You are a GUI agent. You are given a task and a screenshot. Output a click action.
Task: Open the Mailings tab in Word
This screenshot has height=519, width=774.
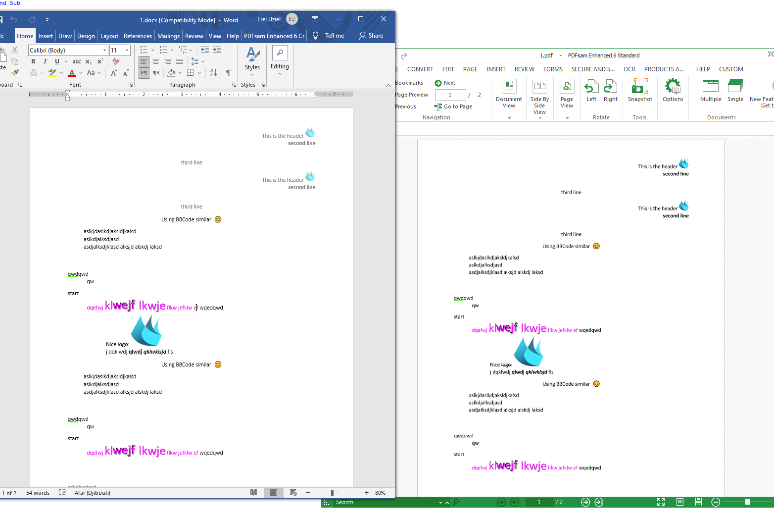pos(168,36)
